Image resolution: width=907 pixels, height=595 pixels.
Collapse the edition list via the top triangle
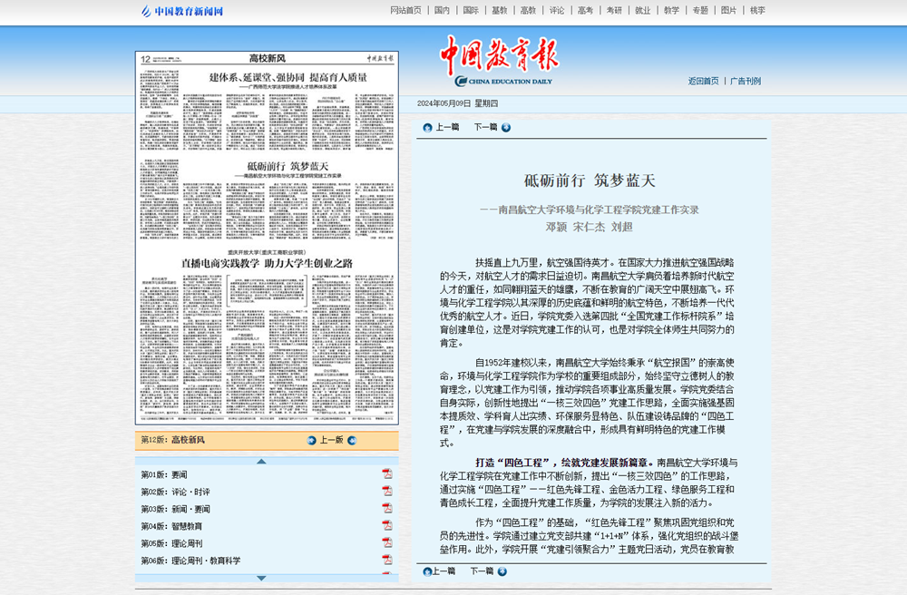(x=261, y=461)
